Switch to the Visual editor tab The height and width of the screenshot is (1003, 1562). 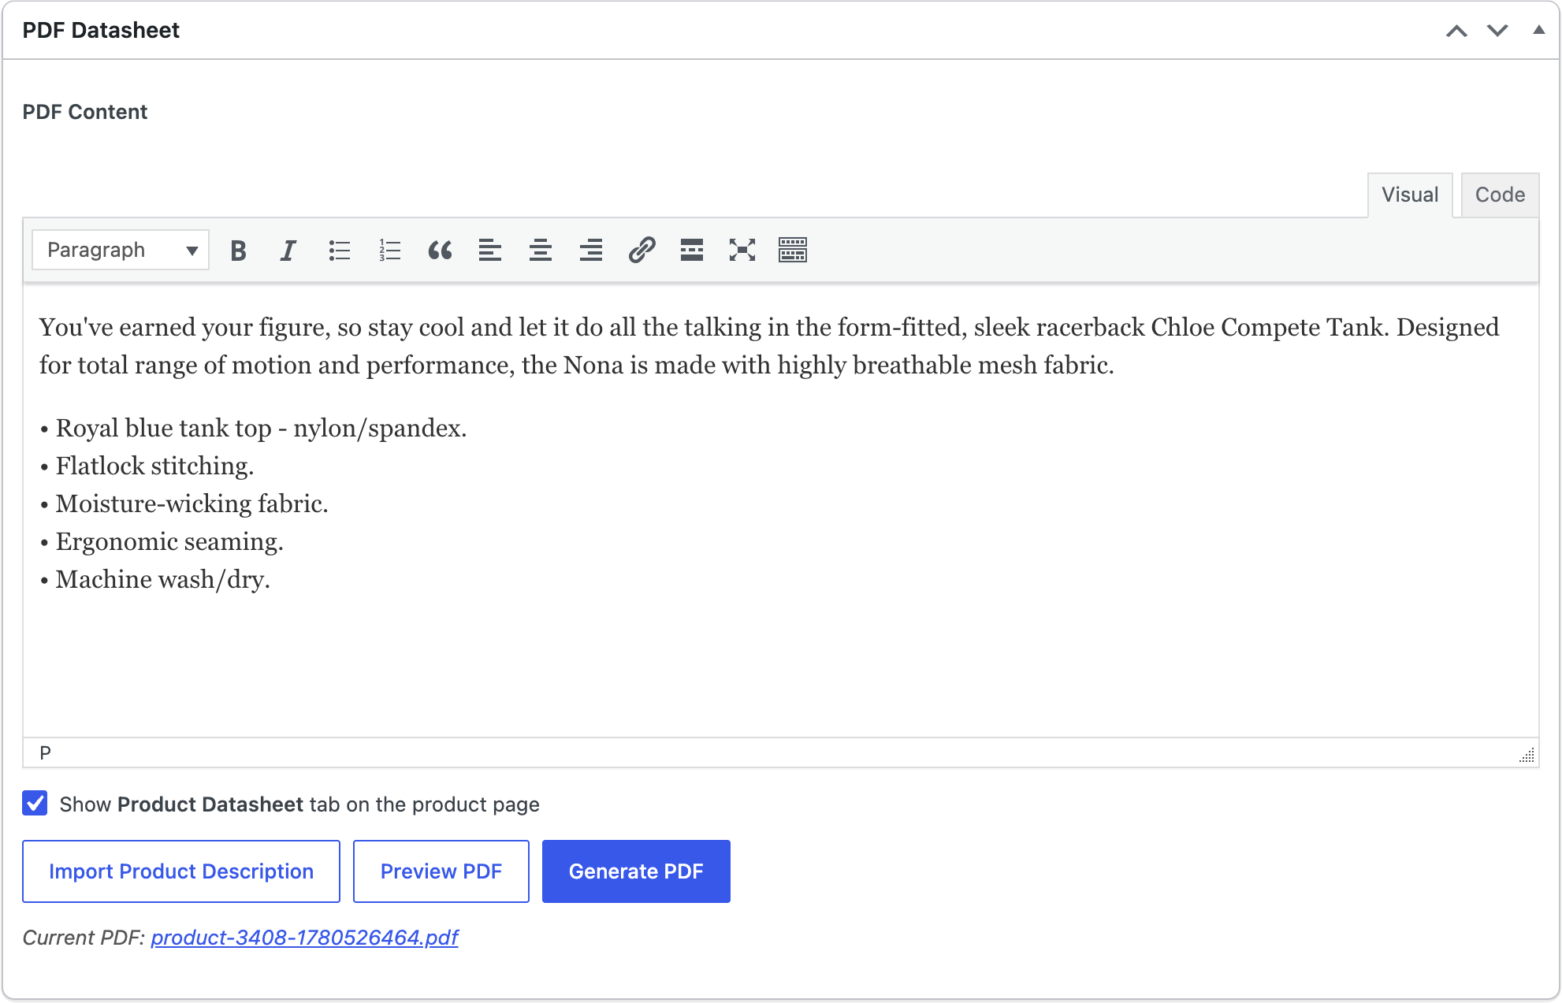(x=1410, y=195)
